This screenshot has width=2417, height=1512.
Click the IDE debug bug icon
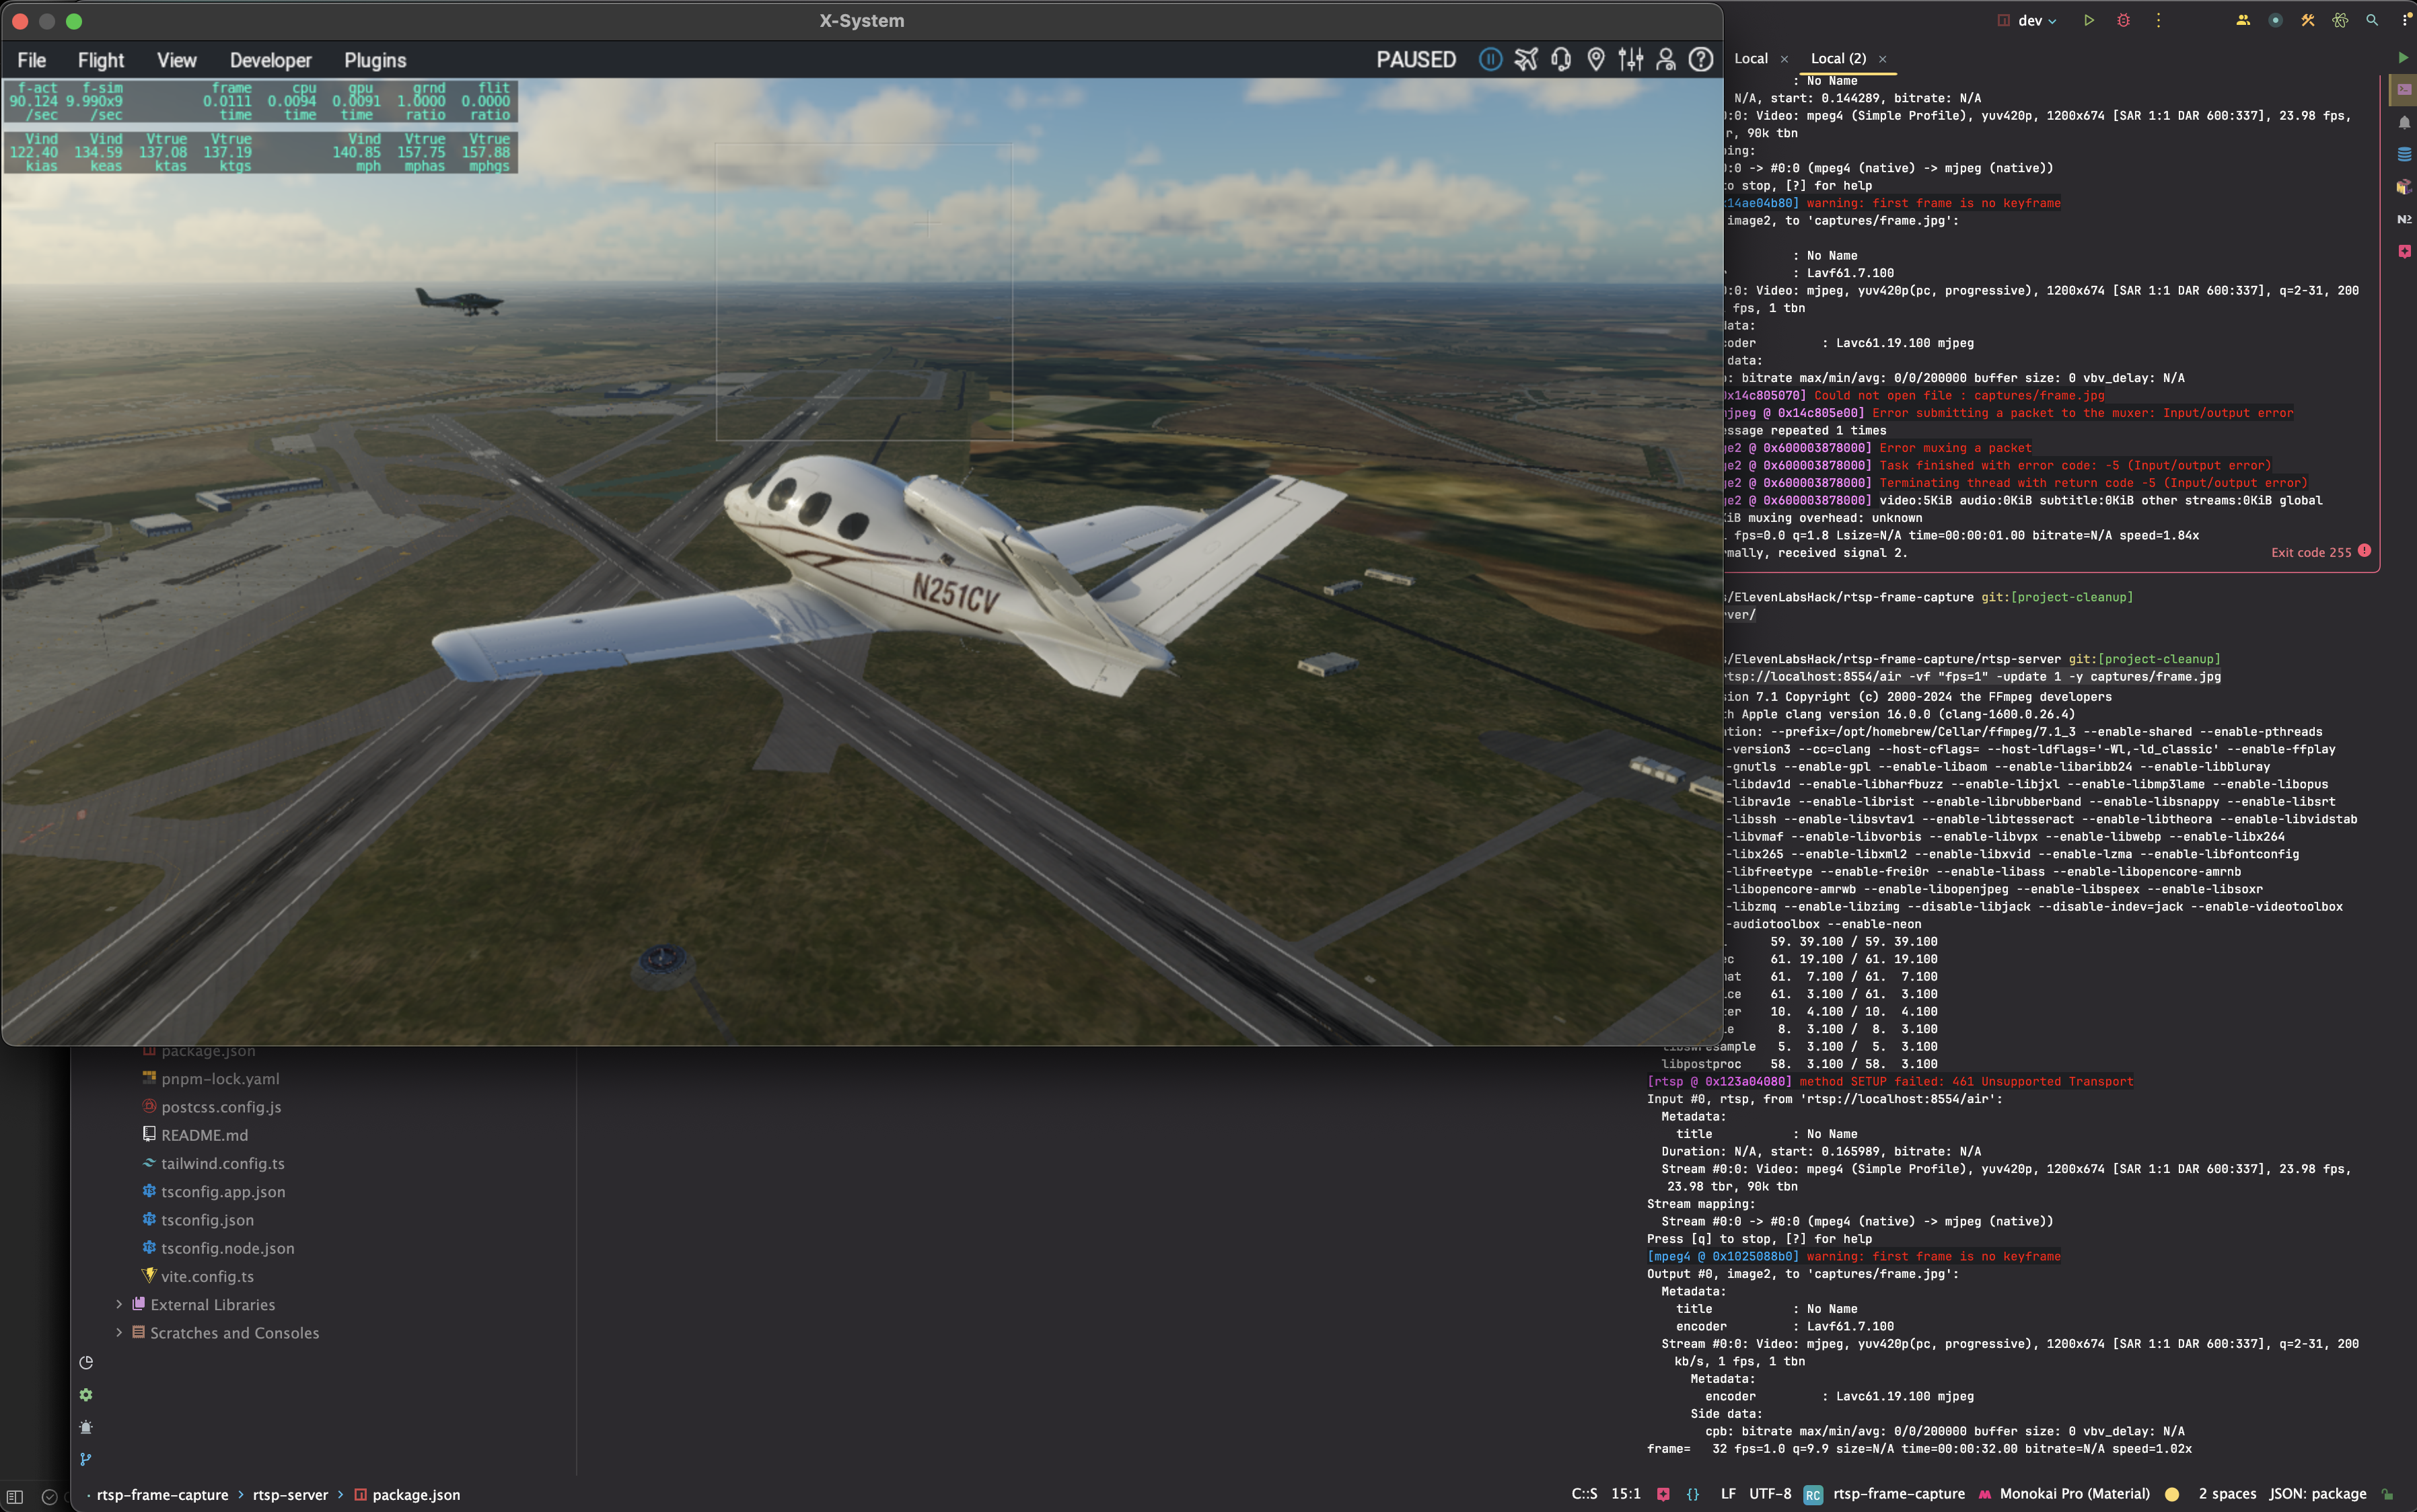pyautogui.click(x=2123, y=20)
